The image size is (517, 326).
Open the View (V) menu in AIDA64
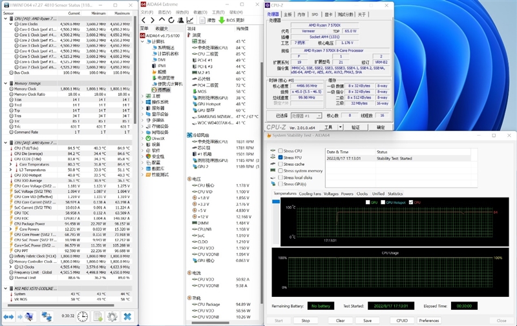165,12
